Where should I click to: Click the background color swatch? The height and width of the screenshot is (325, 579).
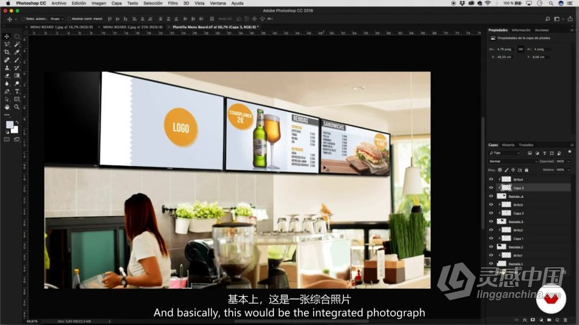coord(15,130)
